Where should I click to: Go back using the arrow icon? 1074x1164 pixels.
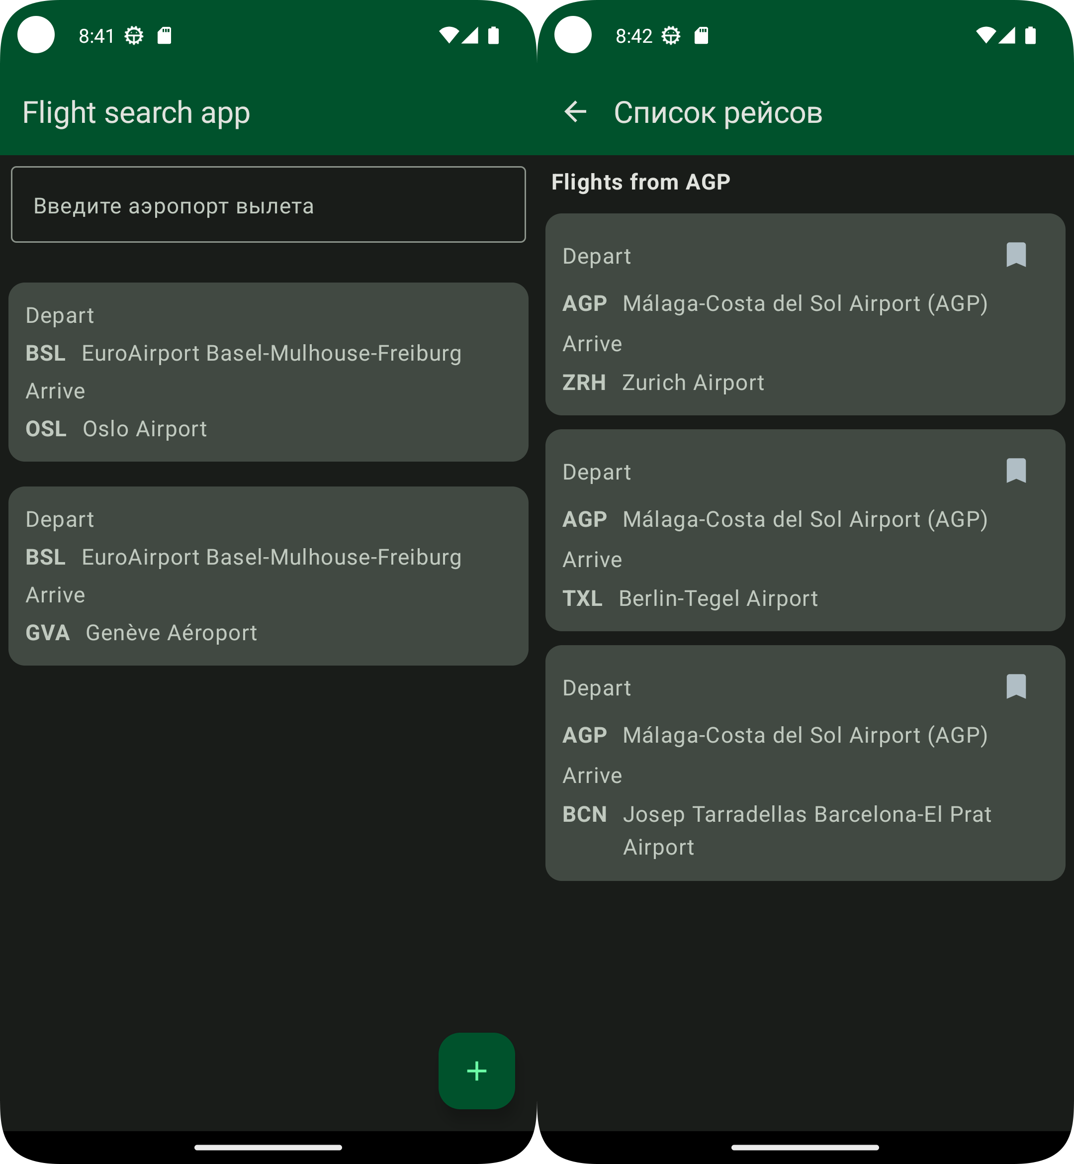click(575, 111)
